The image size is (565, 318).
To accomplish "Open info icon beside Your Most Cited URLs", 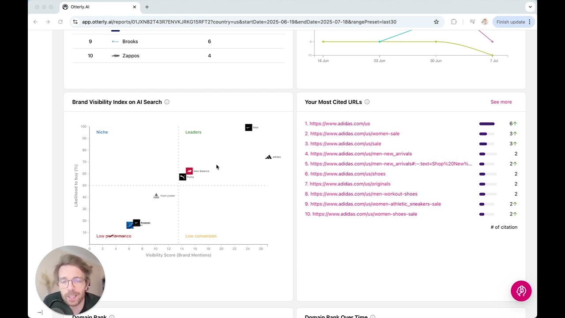I will pyautogui.click(x=367, y=102).
